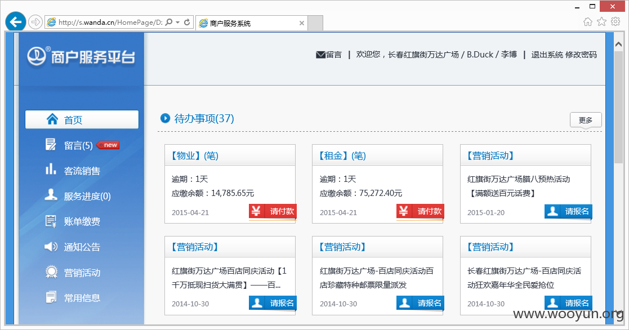Click the scrollbar up arrow
The width and height of the screenshot is (629, 330).
618,44
